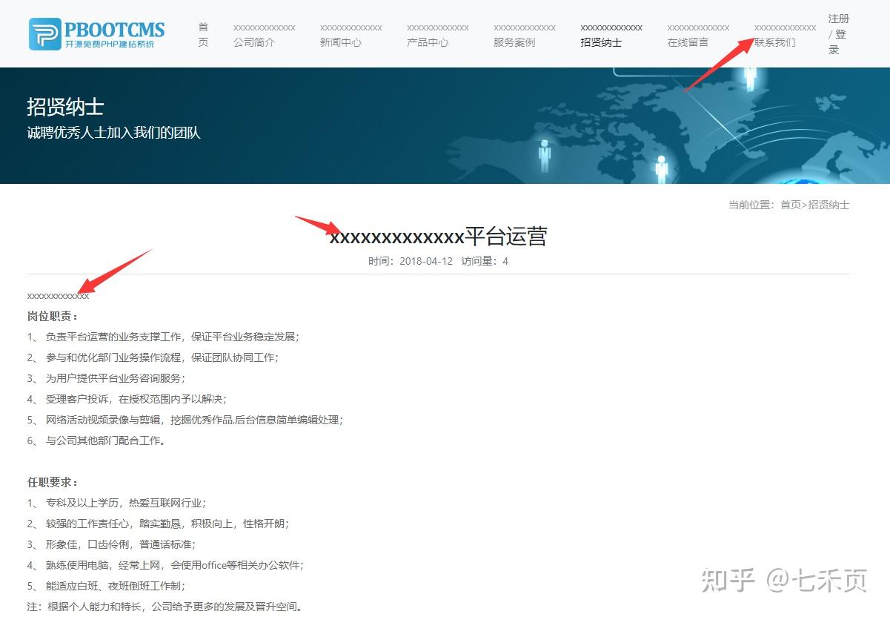Open the 服务案例 service cases menu
Viewport: 890px width, 617px height.
pos(521,33)
